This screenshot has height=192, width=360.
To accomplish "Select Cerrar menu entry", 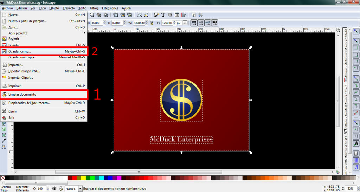I will click(x=44, y=111).
